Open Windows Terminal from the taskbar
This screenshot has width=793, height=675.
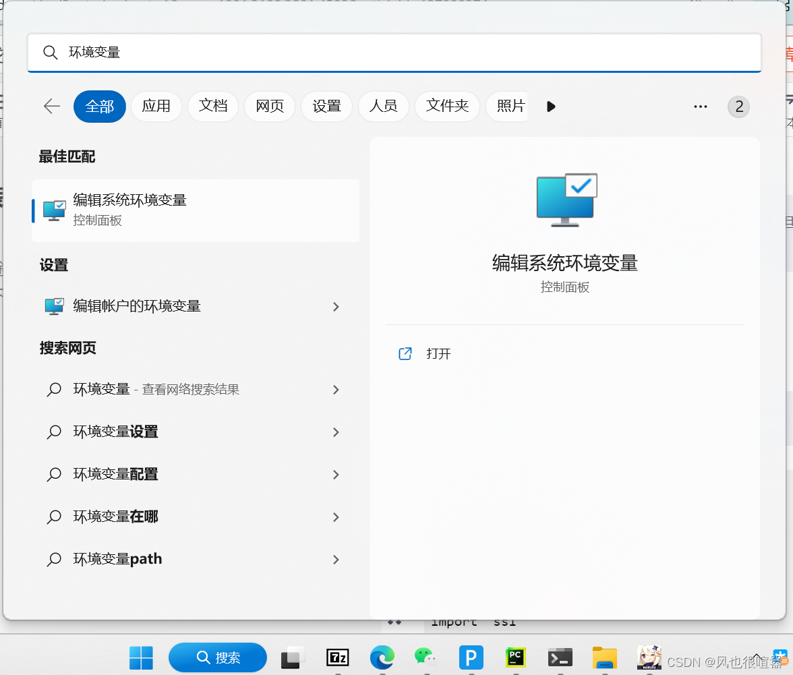click(x=560, y=659)
